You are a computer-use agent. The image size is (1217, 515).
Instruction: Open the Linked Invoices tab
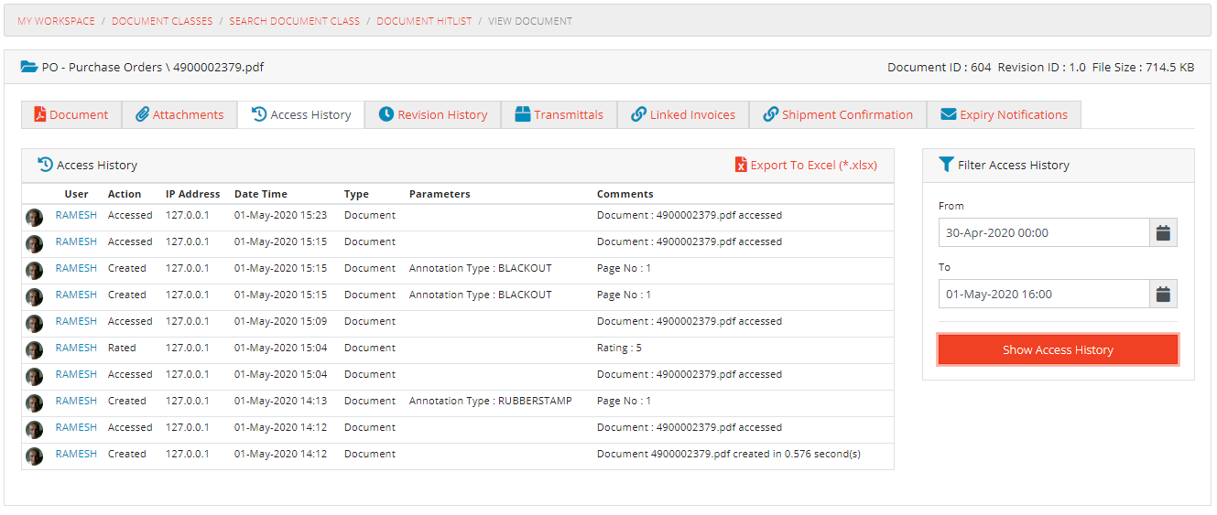click(x=683, y=114)
